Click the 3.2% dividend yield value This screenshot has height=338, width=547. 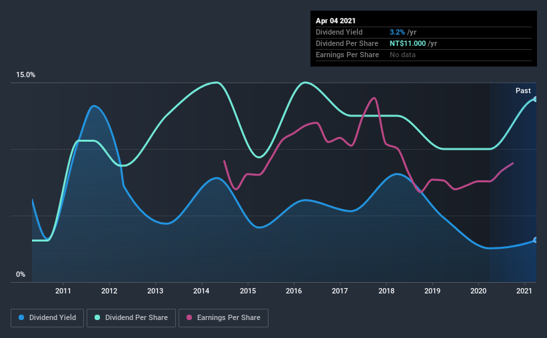click(397, 32)
